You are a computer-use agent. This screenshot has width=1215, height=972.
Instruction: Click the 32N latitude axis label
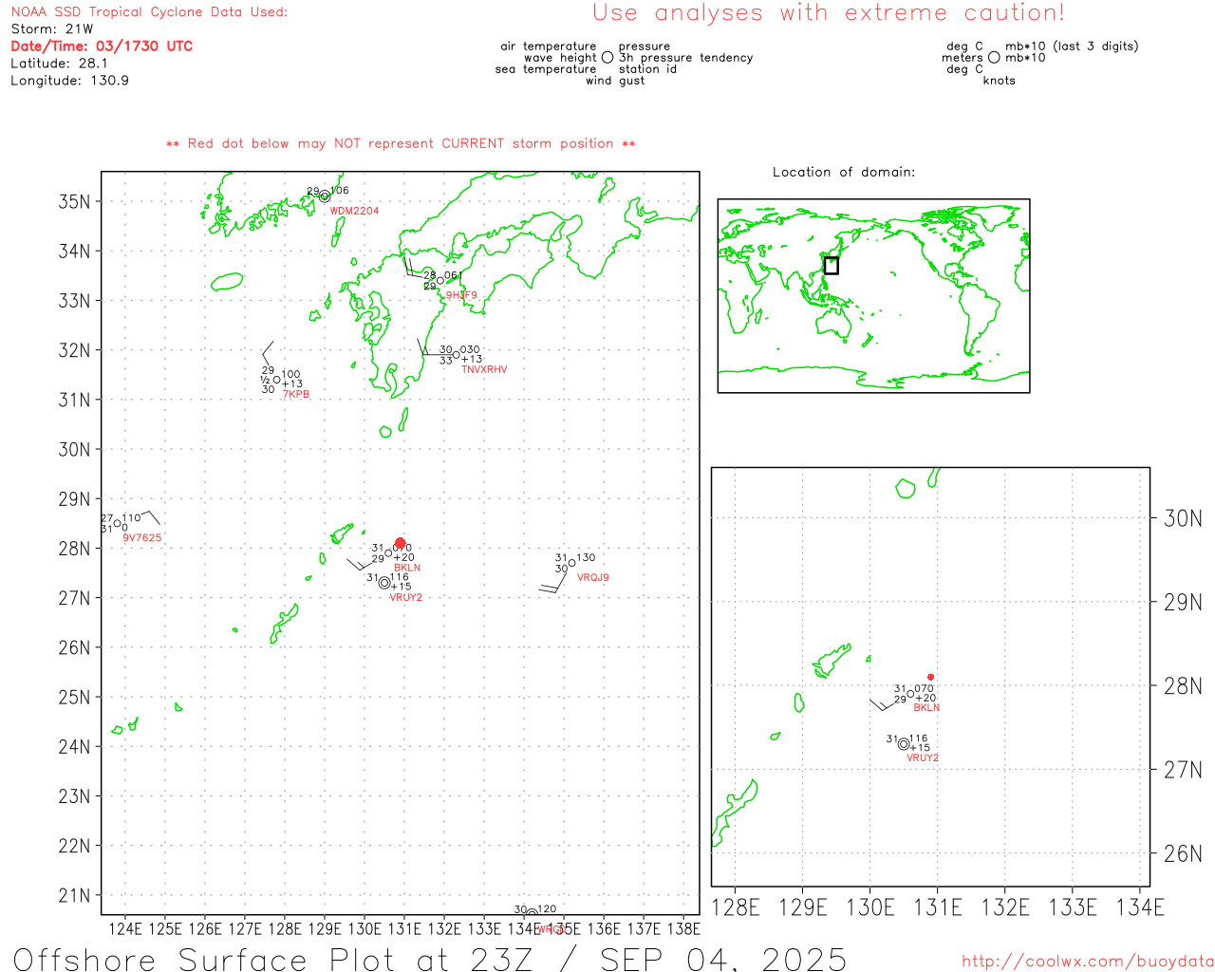click(75, 350)
